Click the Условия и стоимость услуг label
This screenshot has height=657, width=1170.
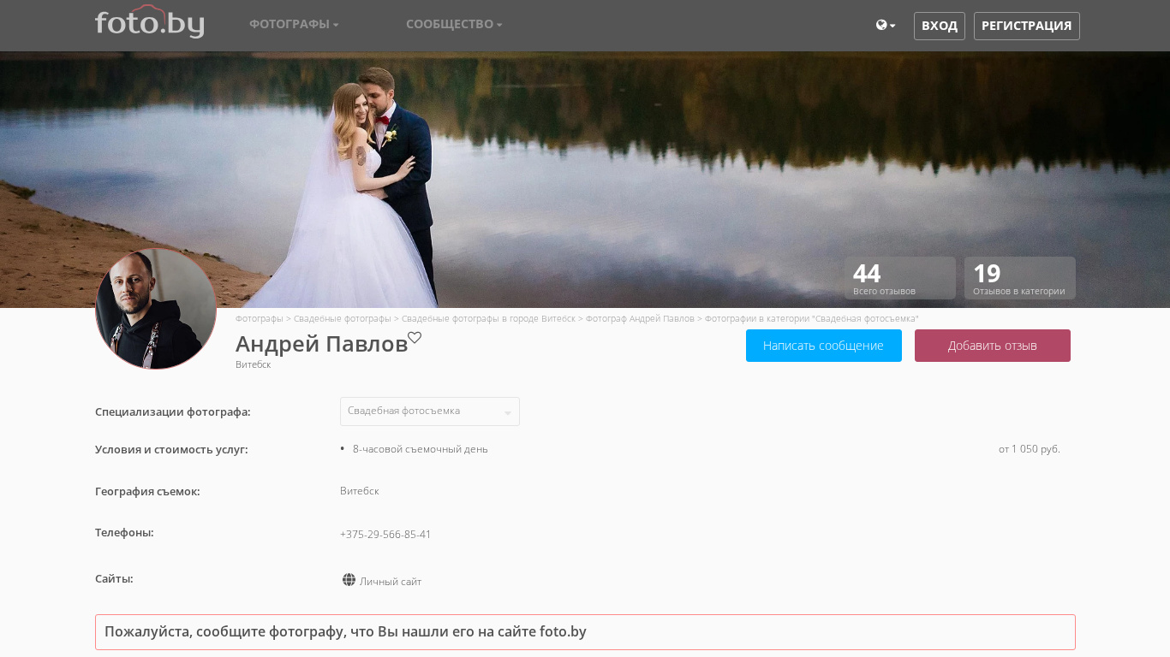coord(171,449)
